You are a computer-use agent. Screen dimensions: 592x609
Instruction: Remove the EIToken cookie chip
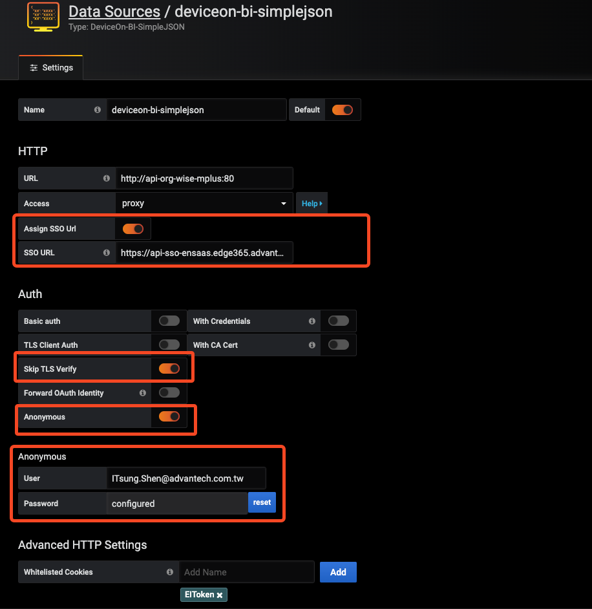(220, 595)
